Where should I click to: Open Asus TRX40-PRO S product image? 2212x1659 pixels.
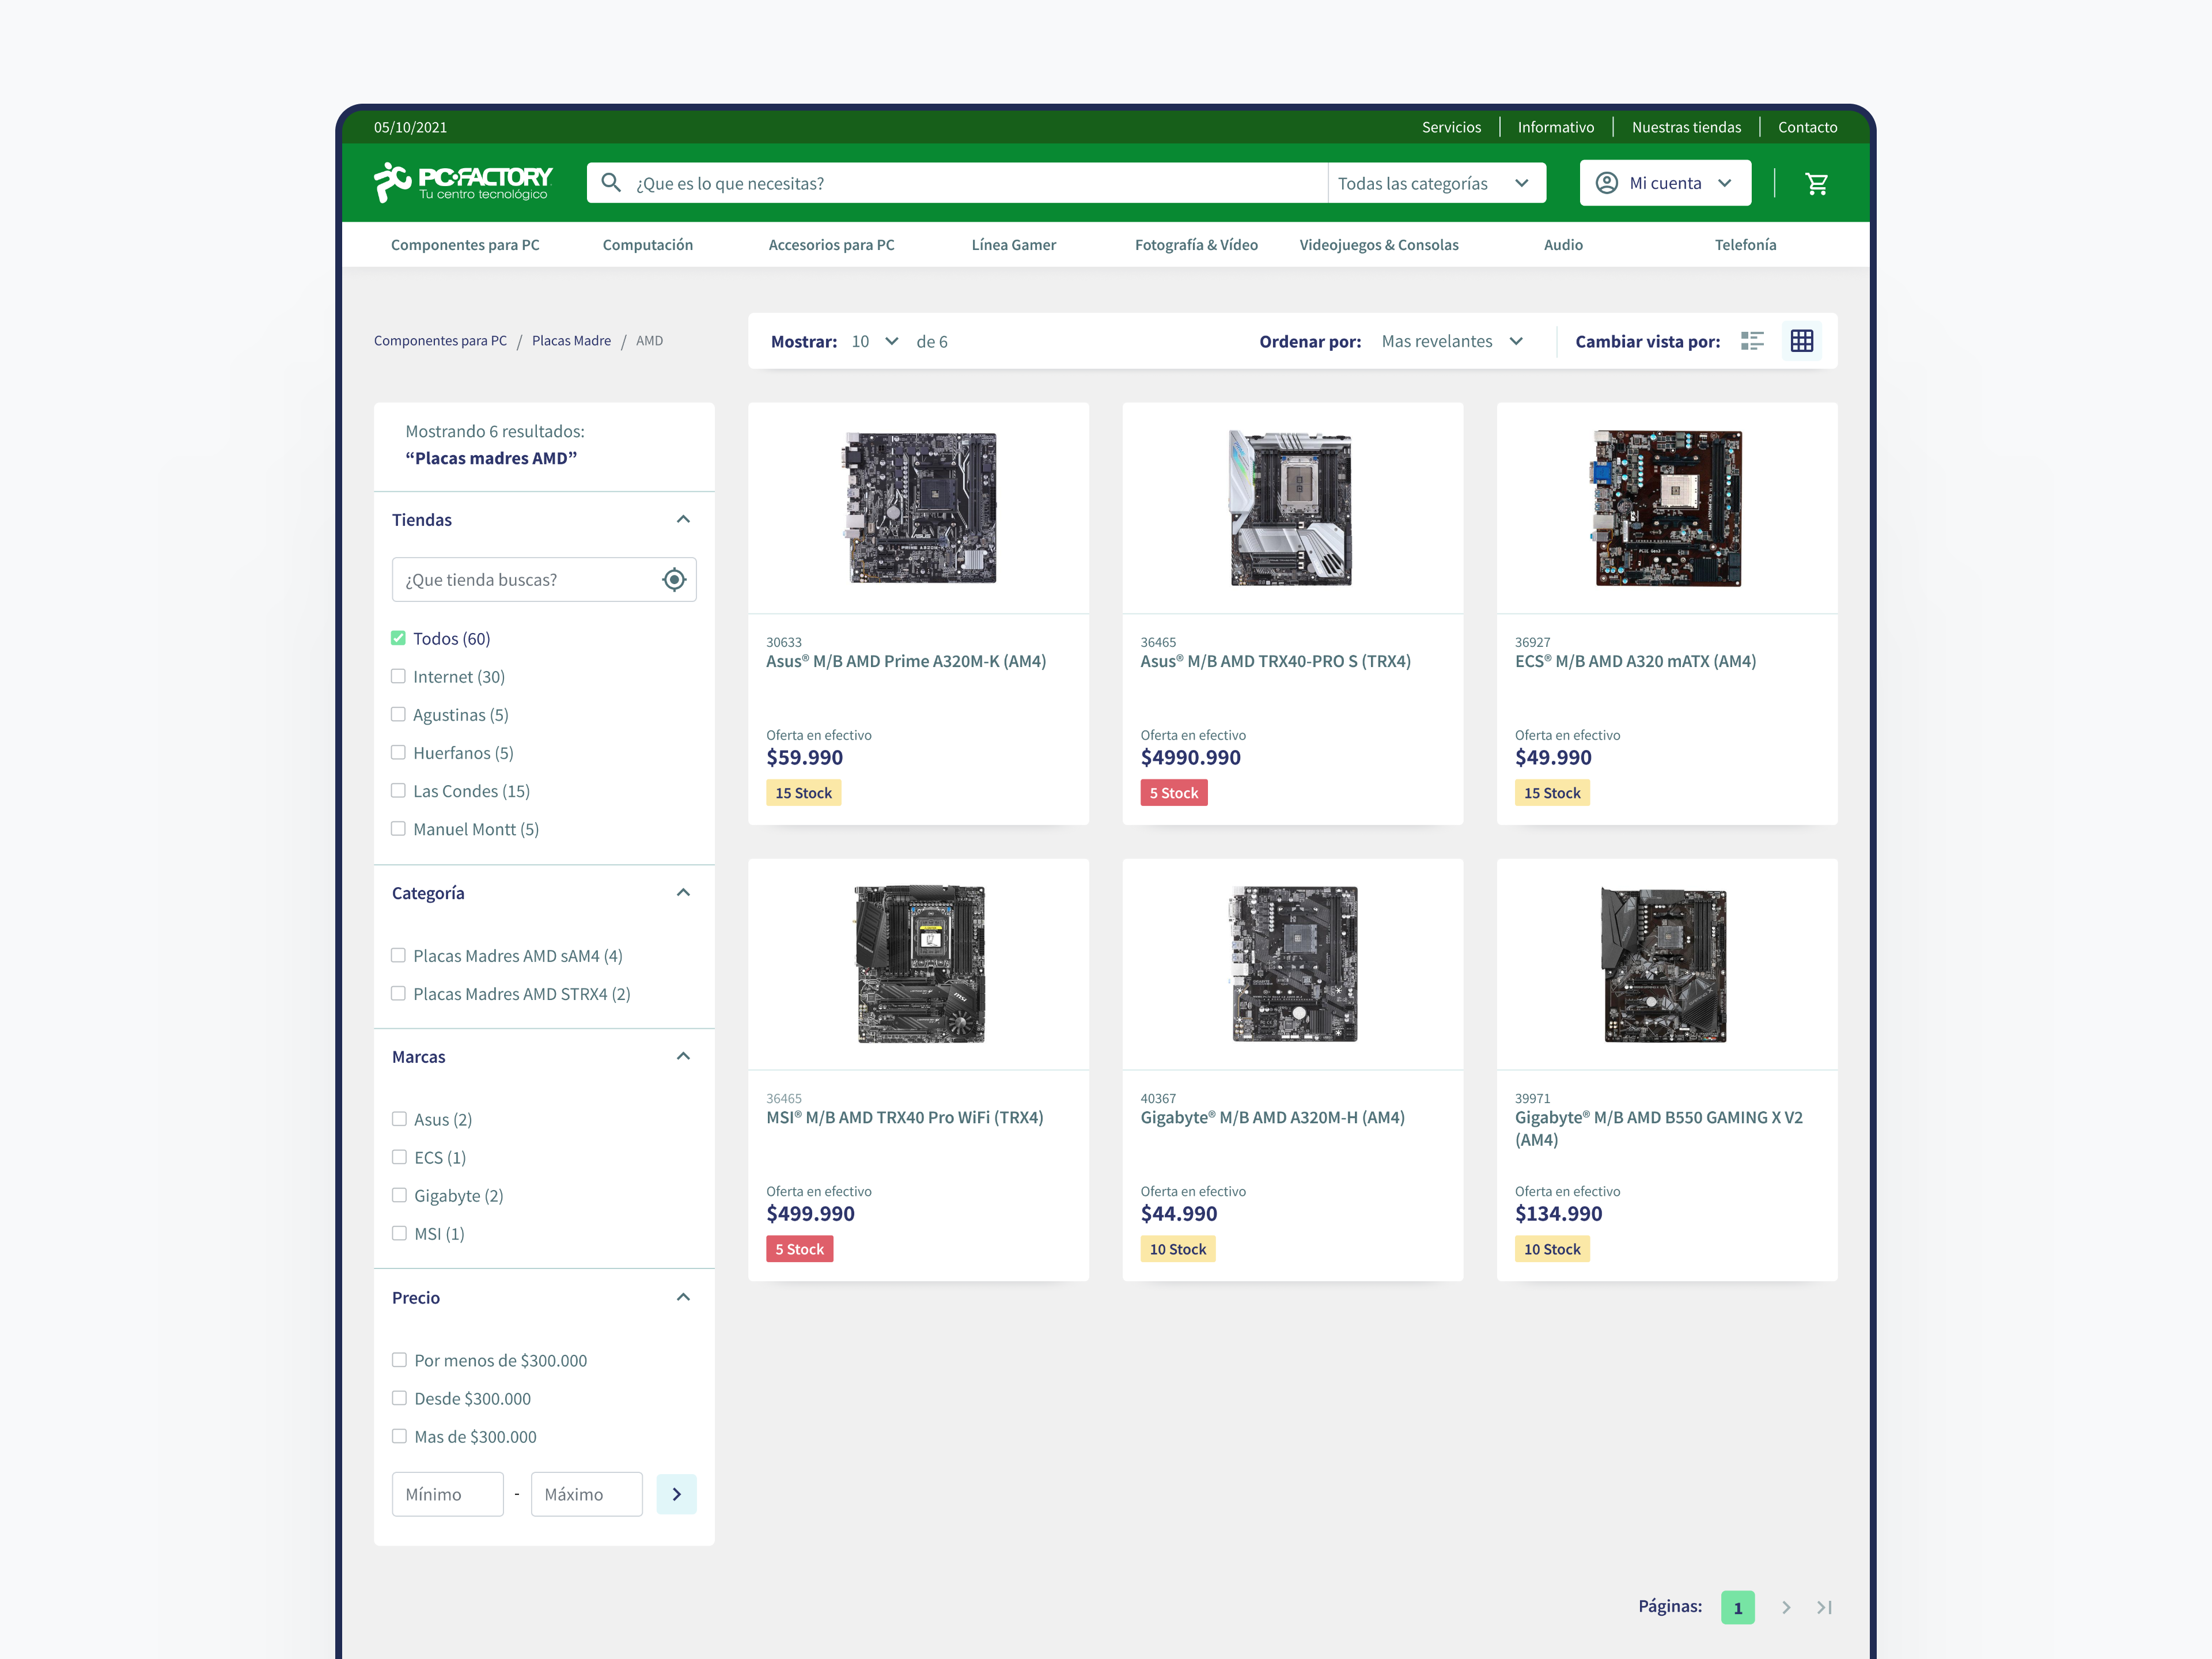(1291, 508)
